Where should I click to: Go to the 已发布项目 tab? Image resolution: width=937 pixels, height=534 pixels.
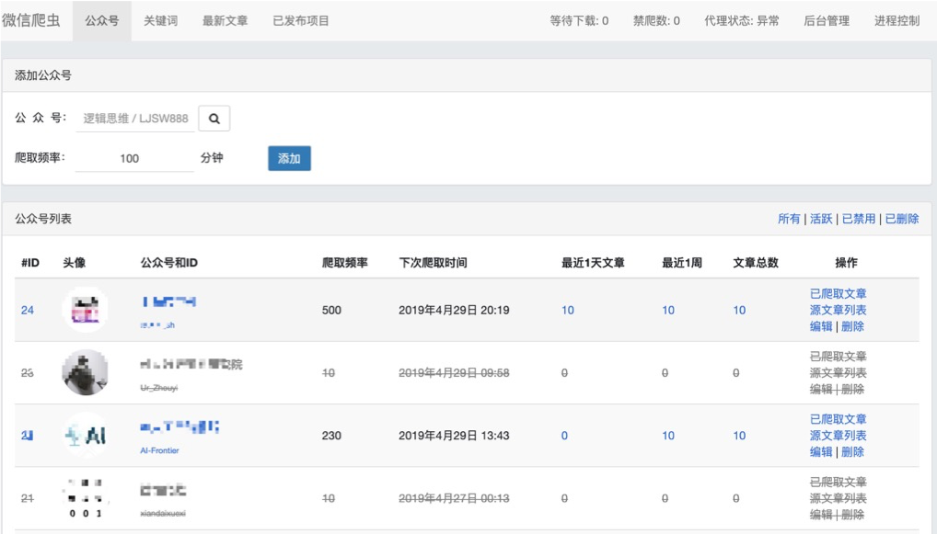tap(301, 21)
